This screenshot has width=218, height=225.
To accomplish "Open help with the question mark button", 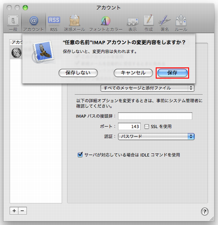I will coord(205,211).
